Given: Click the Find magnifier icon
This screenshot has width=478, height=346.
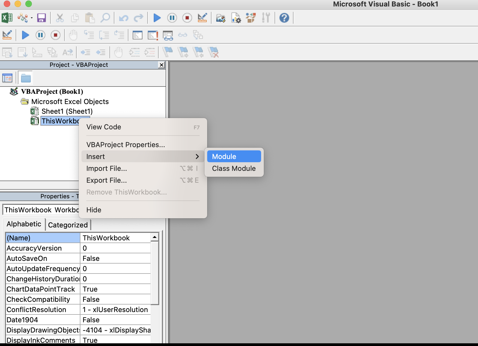Looking at the screenshot, I should click(x=105, y=18).
